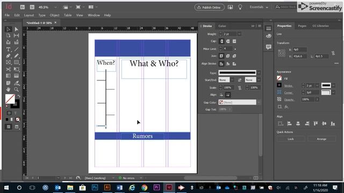
Task: Open the File menu
Action: 7,15
